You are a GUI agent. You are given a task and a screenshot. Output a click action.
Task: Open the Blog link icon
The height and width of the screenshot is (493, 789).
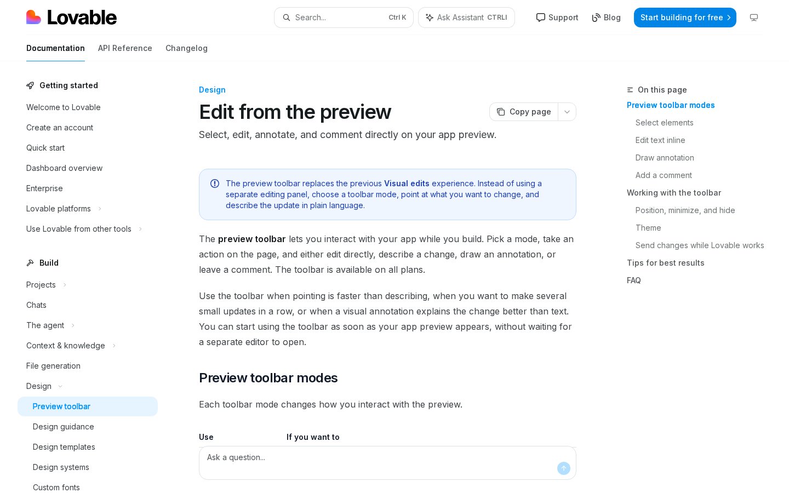point(596,18)
